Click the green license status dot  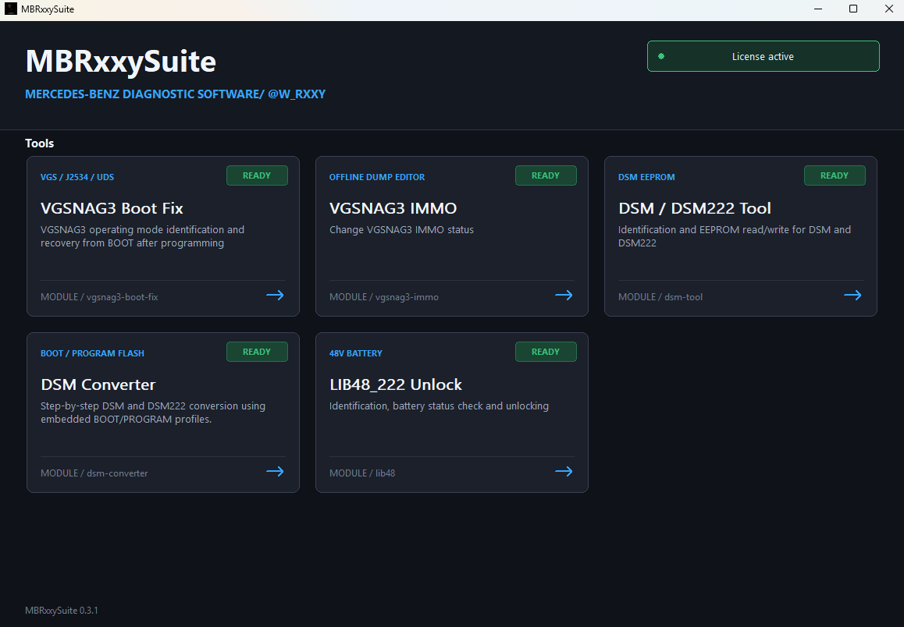(x=661, y=56)
